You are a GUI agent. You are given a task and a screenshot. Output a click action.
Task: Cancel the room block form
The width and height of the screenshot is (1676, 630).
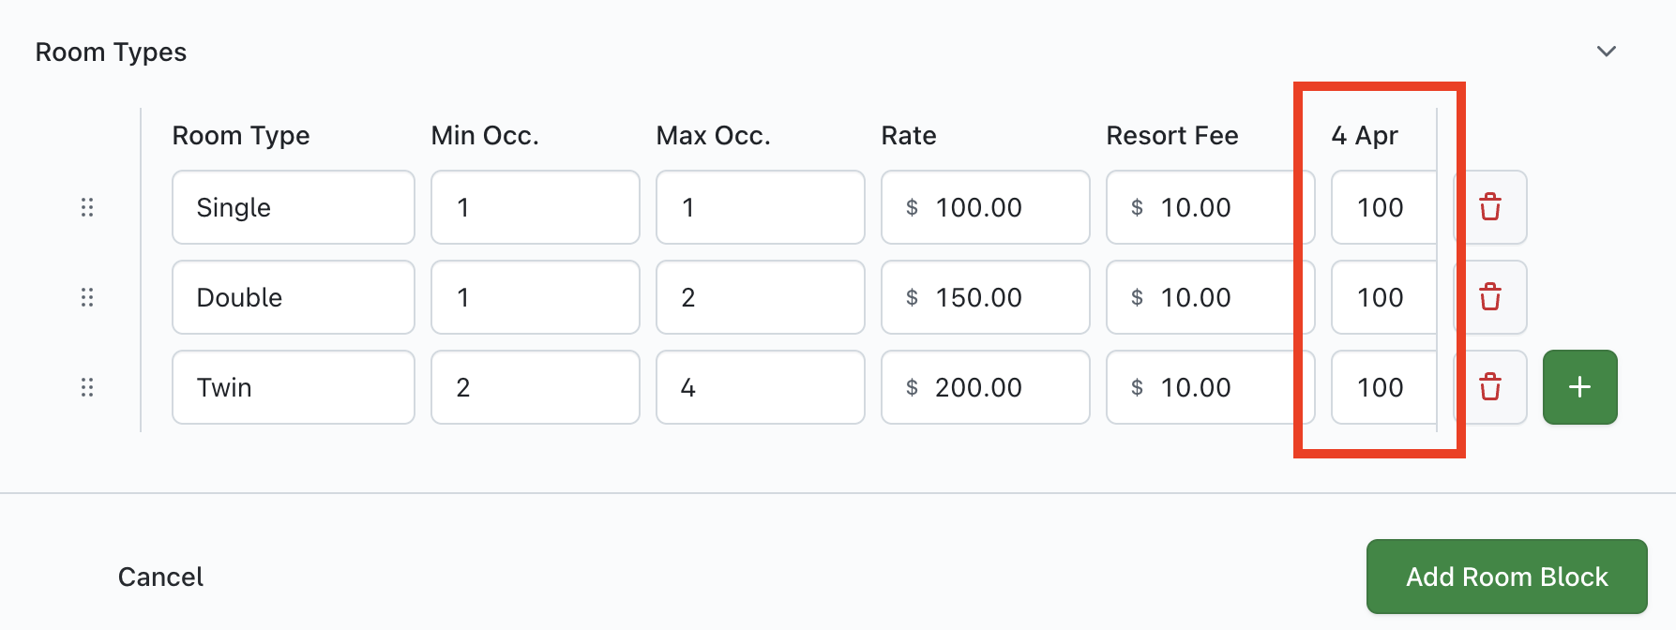[x=160, y=577]
